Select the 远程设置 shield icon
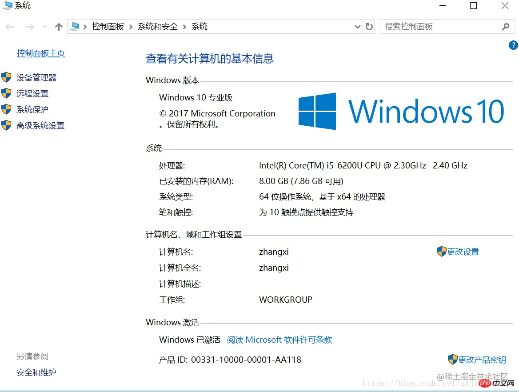Image resolution: width=519 pixels, height=392 pixels. (x=6, y=93)
